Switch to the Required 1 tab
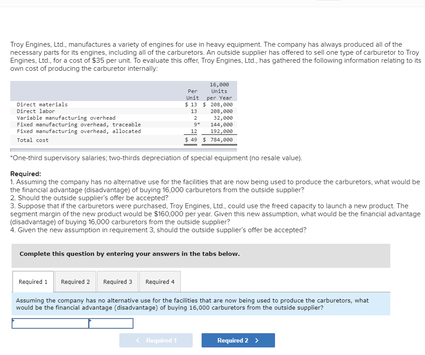 click(33, 282)
